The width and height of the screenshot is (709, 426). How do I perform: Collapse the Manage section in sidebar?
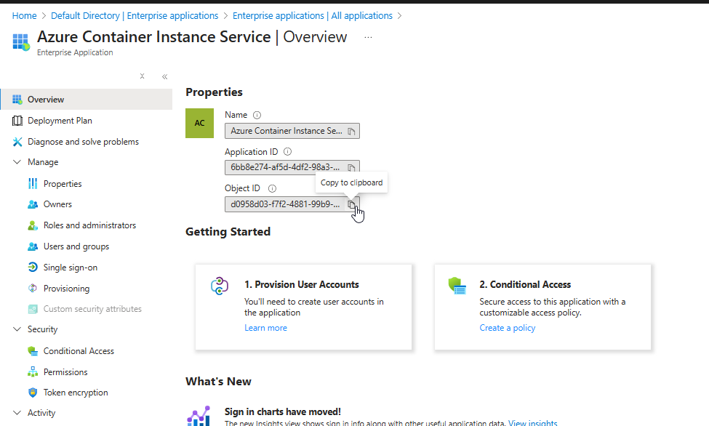coord(17,162)
